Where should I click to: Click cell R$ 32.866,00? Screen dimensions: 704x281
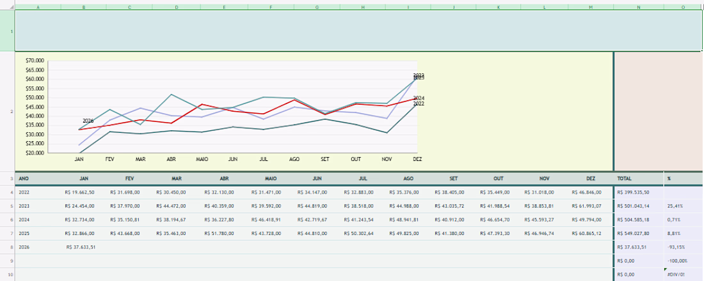(83, 233)
